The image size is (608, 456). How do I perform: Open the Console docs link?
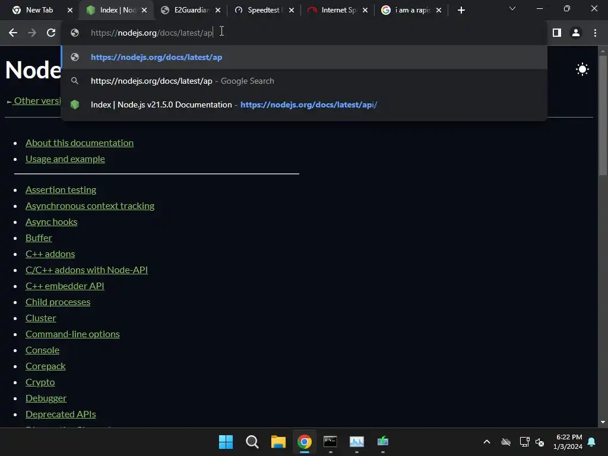42,350
